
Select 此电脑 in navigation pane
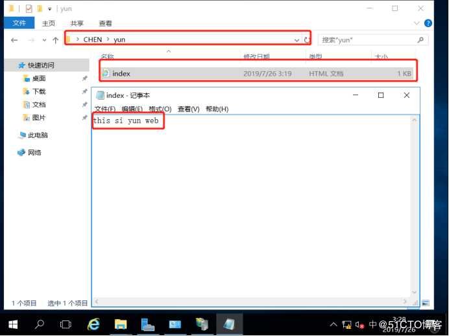[x=38, y=135]
